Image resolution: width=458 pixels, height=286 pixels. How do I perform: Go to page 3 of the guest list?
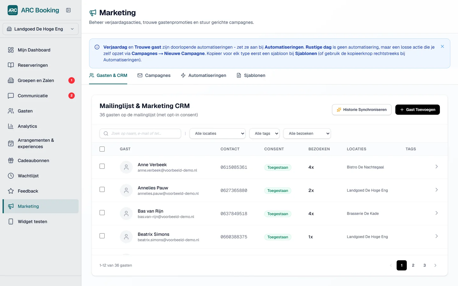pyautogui.click(x=425, y=265)
